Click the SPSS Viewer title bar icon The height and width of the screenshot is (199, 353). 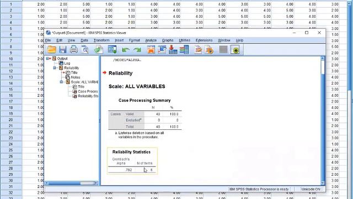(48, 33)
